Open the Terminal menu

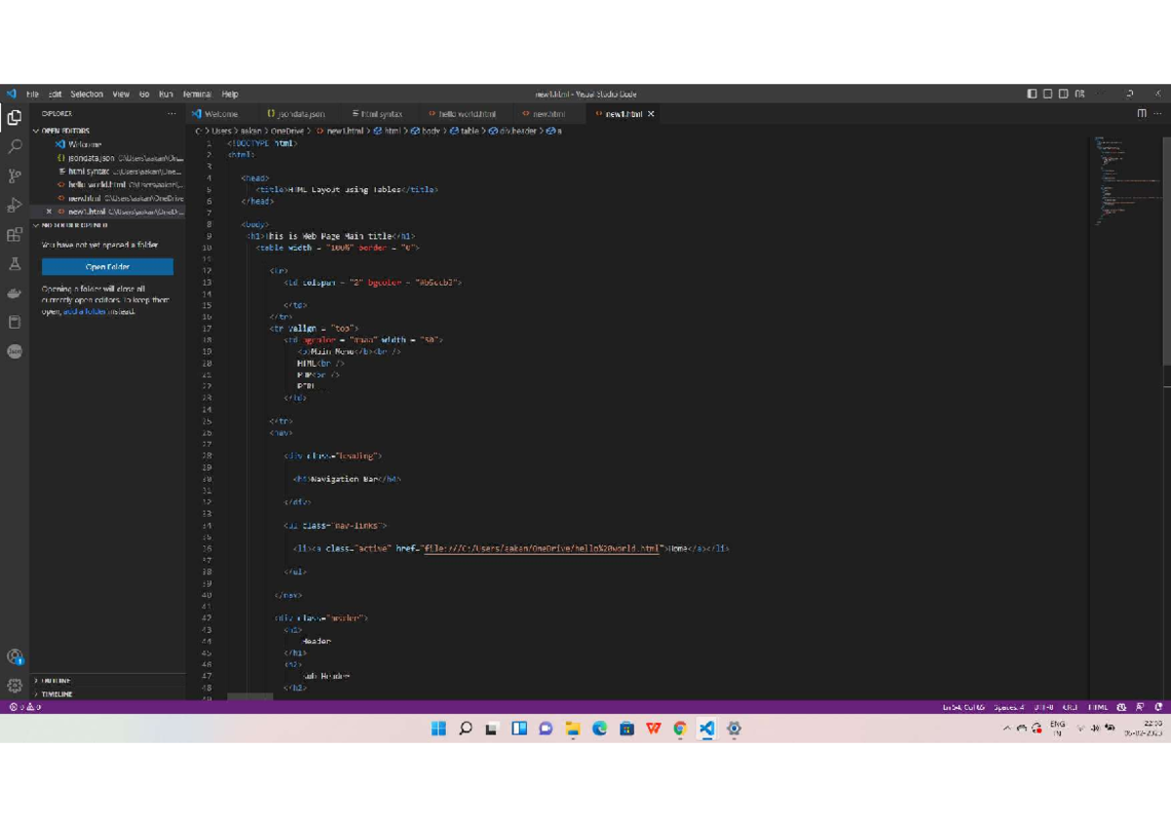pos(197,95)
